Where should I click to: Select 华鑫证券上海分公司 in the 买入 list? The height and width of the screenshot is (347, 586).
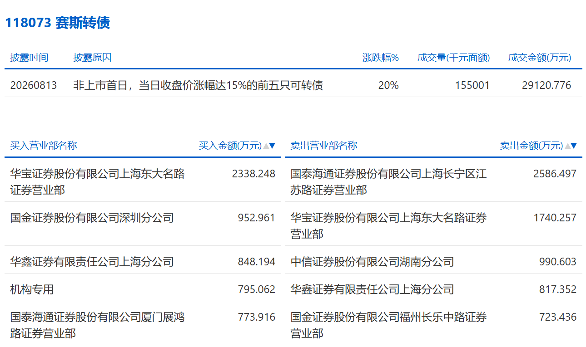coord(92,262)
